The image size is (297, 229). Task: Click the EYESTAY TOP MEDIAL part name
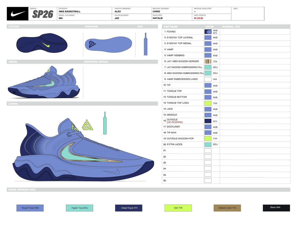179,43
